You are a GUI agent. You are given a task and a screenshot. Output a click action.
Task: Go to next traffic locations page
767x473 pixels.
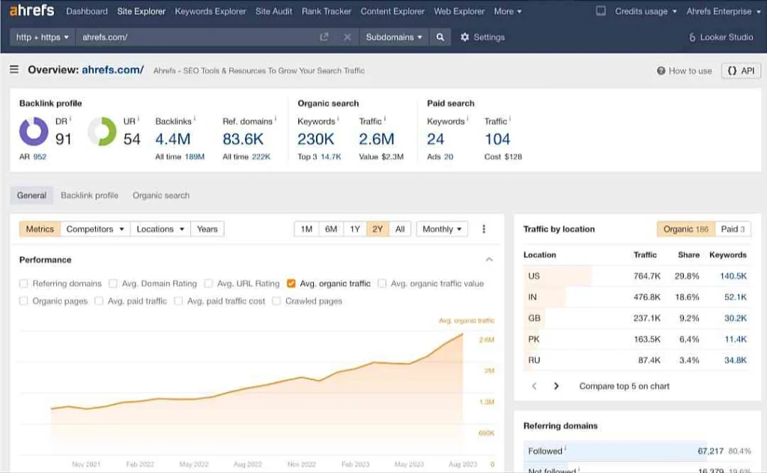coord(557,386)
